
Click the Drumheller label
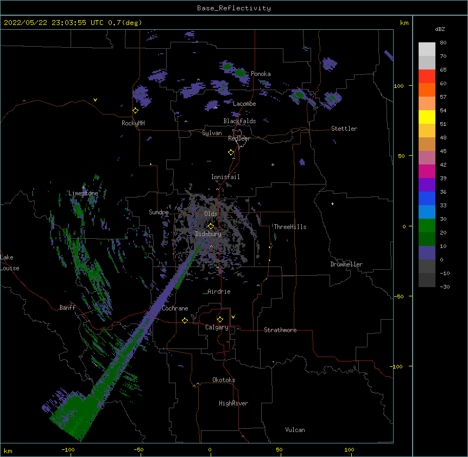click(x=346, y=264)
